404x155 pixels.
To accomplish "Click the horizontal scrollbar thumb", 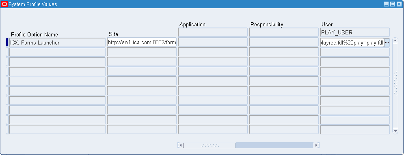I will tap(210, 145).
